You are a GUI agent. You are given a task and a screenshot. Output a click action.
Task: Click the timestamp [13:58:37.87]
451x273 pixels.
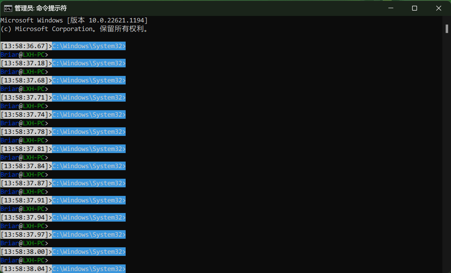point(25,183)
